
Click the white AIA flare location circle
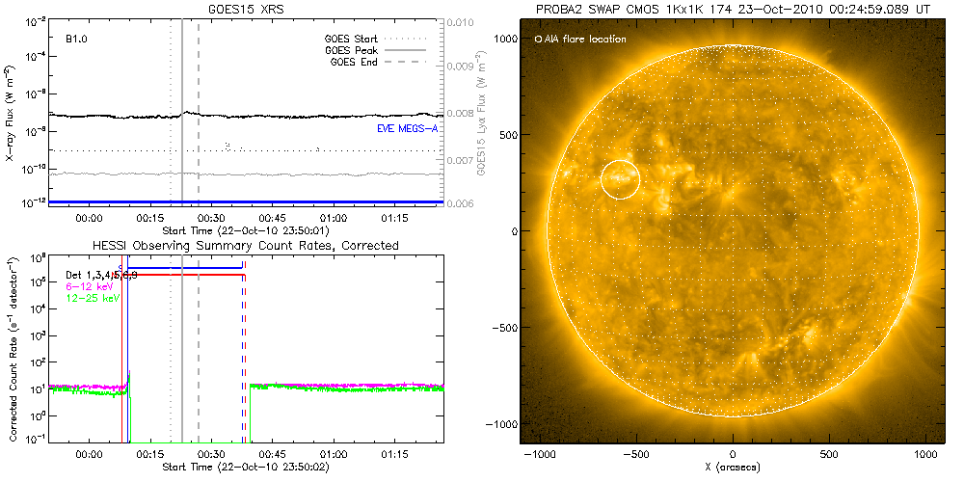[620, 180]
